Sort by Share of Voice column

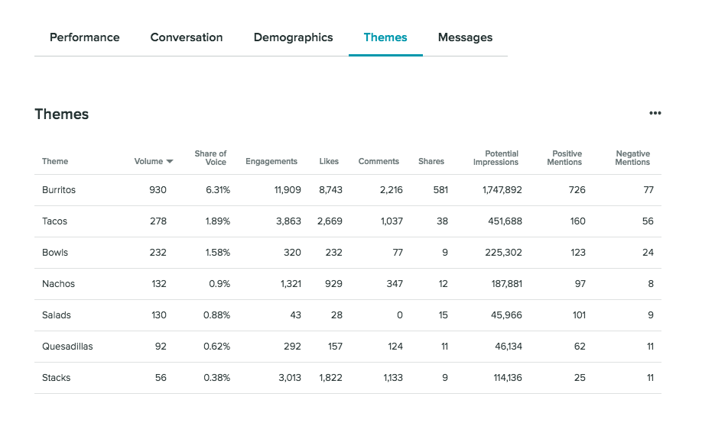pos(210,158)
